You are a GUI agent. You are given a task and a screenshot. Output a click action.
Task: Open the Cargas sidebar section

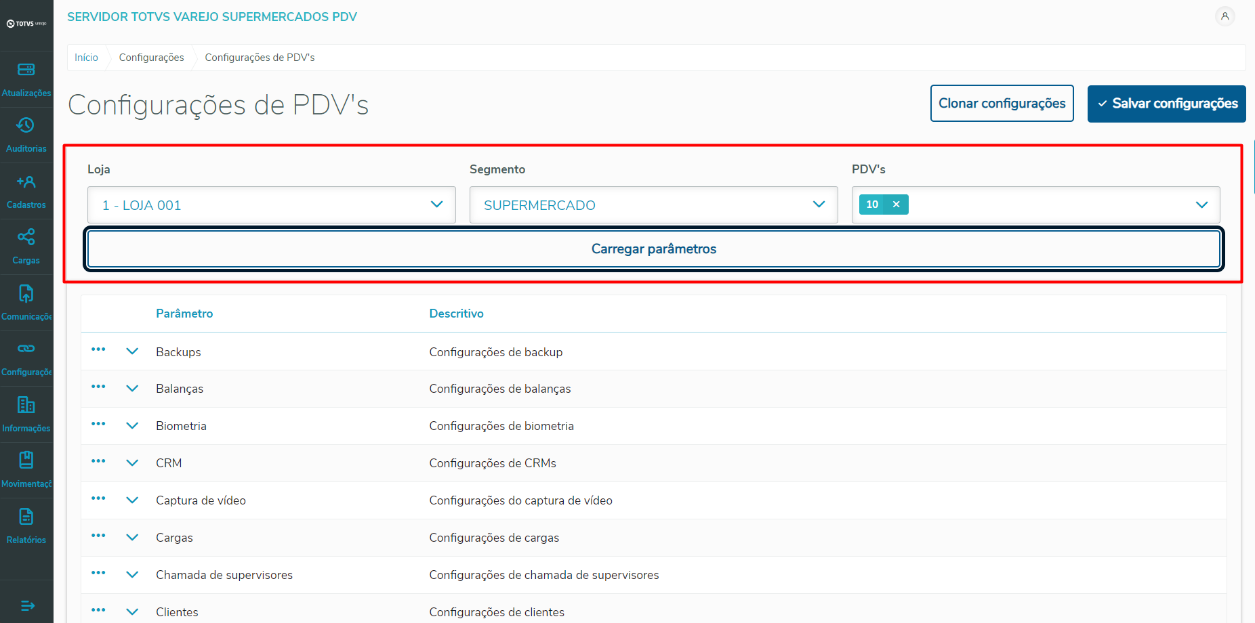pyautogui.click(x=26, y=247)
